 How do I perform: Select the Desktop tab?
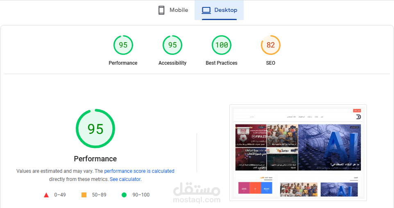219,10
